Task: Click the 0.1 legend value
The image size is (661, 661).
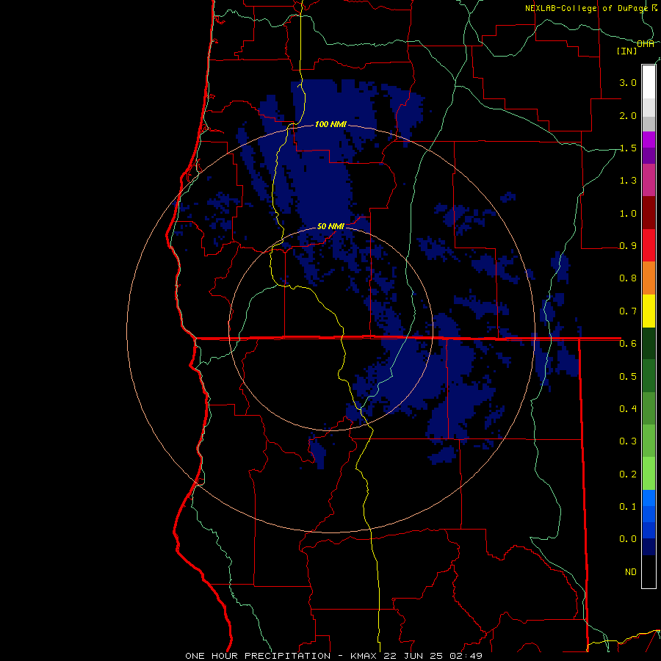Action: coord(628,506)
